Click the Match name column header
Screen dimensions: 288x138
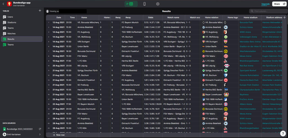pos(173,18)
